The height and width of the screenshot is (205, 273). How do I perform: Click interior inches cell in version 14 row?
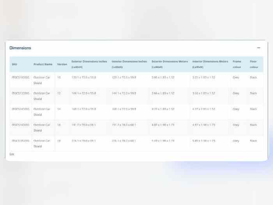point(124,109)
